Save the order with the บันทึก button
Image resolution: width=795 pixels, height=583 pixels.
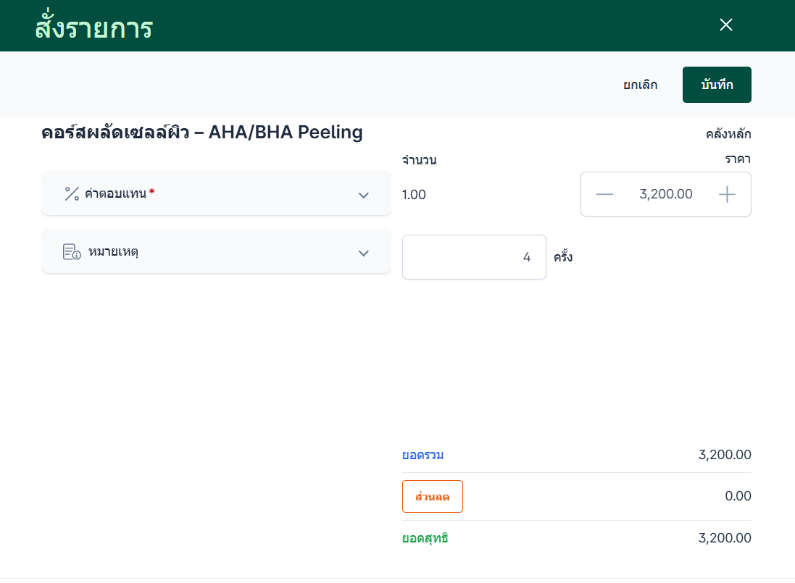pos(717,85)
